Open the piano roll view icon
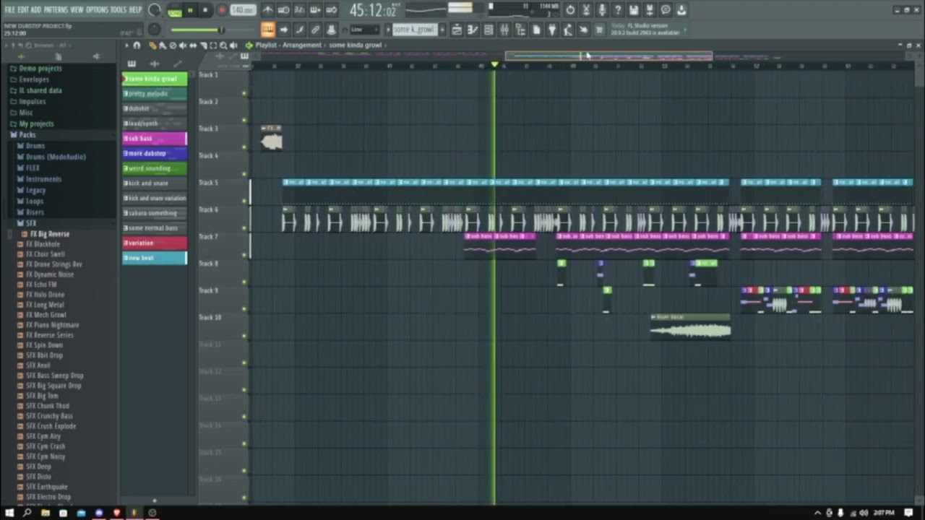 (x=473, y=30)
